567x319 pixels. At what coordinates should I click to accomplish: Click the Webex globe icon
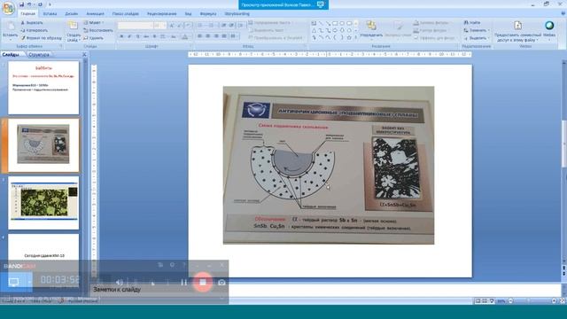(x=549, y=26)
